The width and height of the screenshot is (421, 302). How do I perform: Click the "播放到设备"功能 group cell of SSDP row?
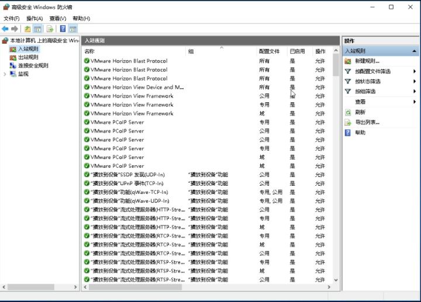pos(208,175)
